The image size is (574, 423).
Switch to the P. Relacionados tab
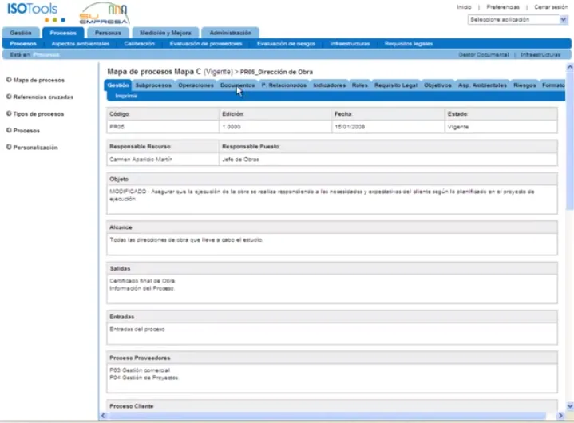pyautogui.click(x=283, y=85)
